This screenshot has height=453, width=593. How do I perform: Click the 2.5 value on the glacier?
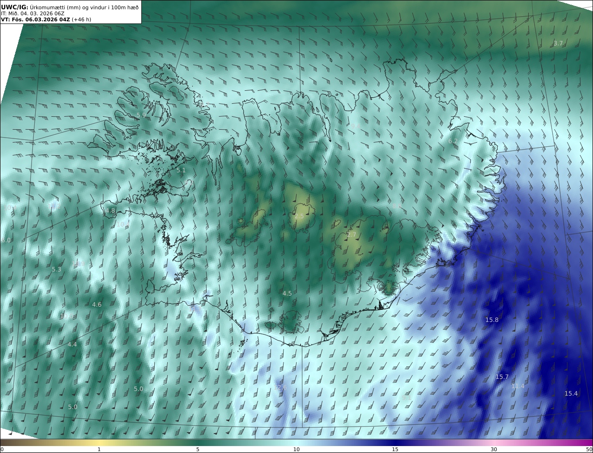pos(299,216)
